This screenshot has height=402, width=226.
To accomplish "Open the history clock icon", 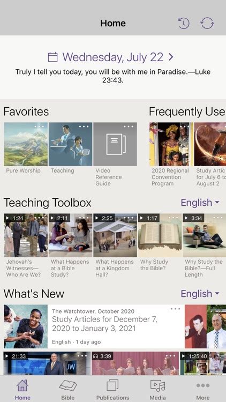I will point(184,24).
